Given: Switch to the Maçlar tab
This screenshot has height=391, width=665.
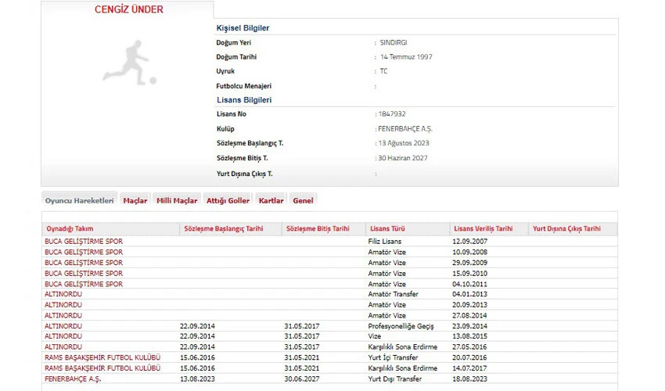Looking at the screenshot, I should 135,201.
